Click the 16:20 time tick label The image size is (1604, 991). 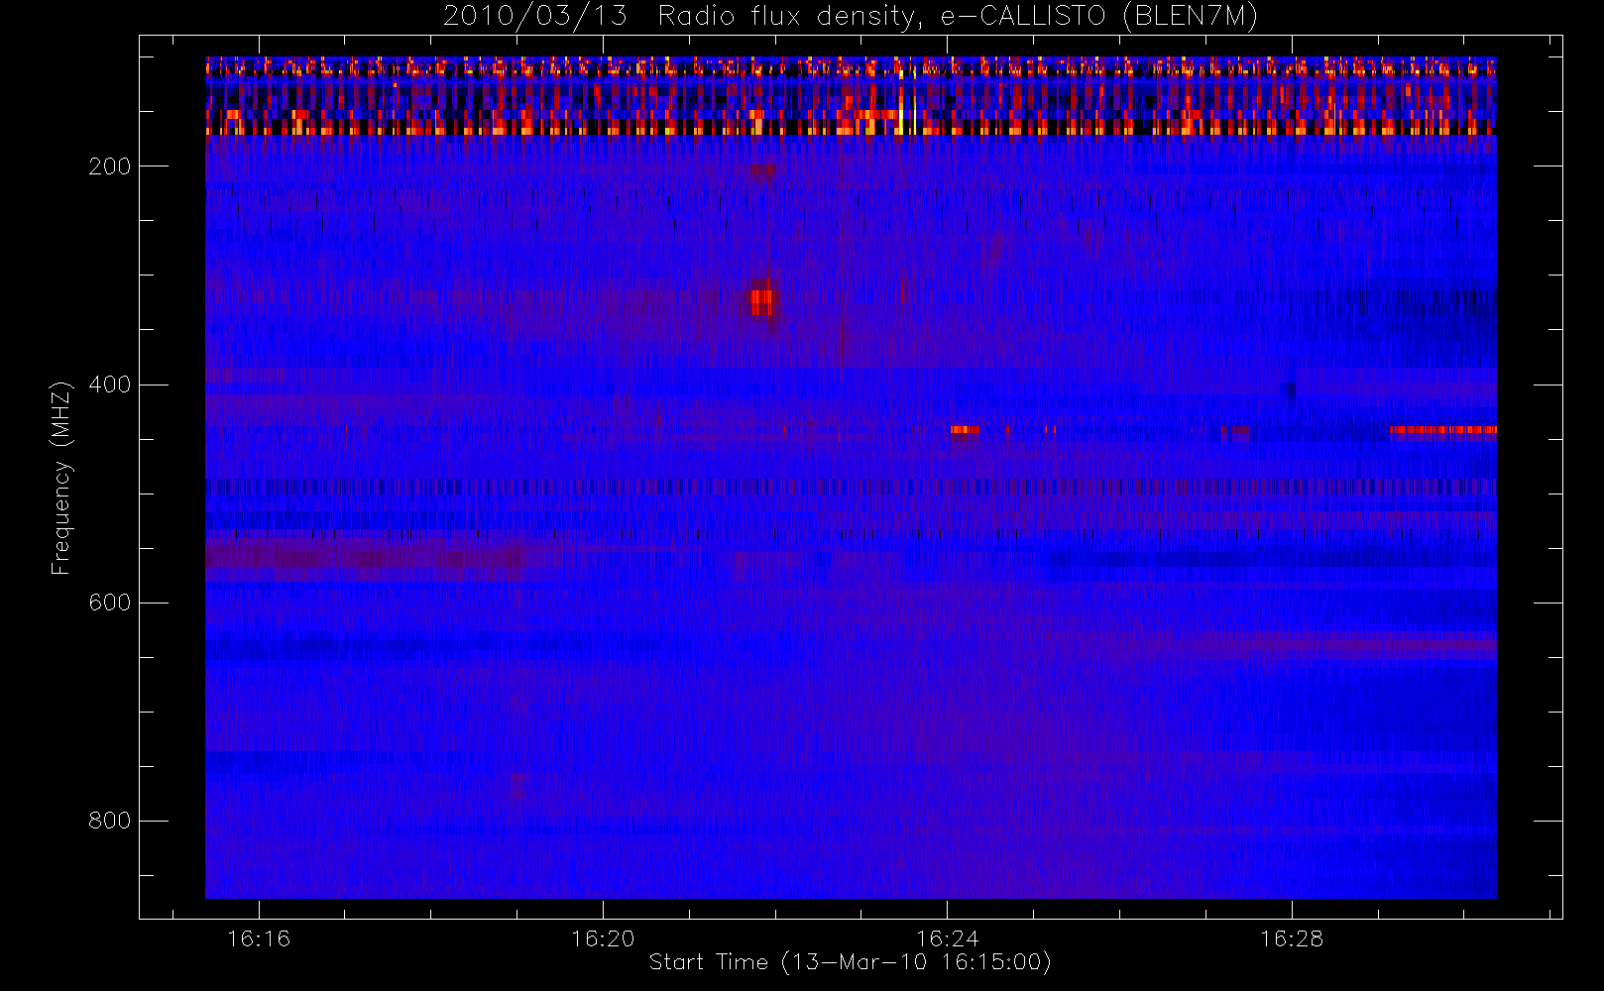[x=603, y=938]
